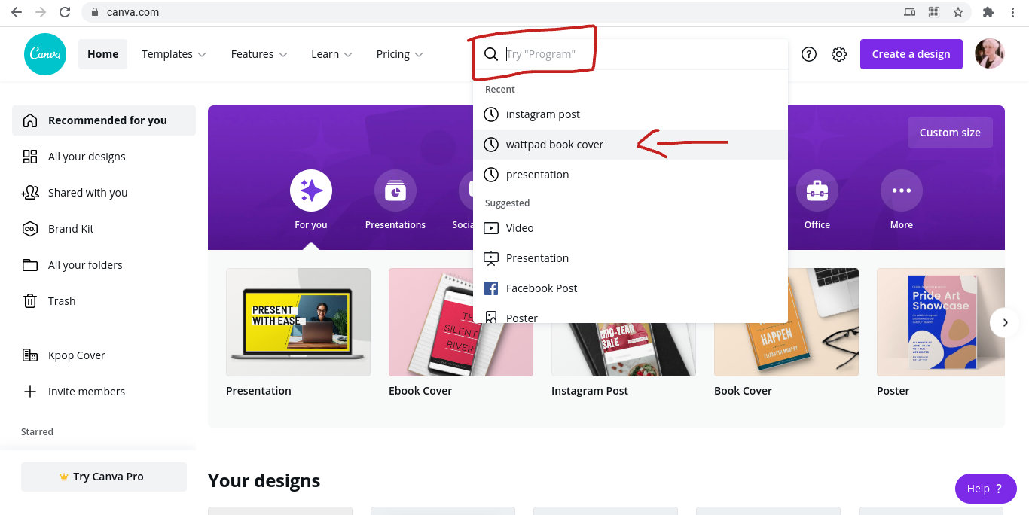Click Create a design button
Image resolution: width=1029 pixels, height=515 pixels.
(911, 54)
